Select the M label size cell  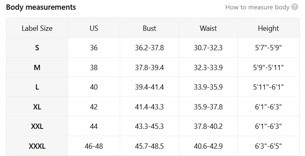click(x=37, y=67)
